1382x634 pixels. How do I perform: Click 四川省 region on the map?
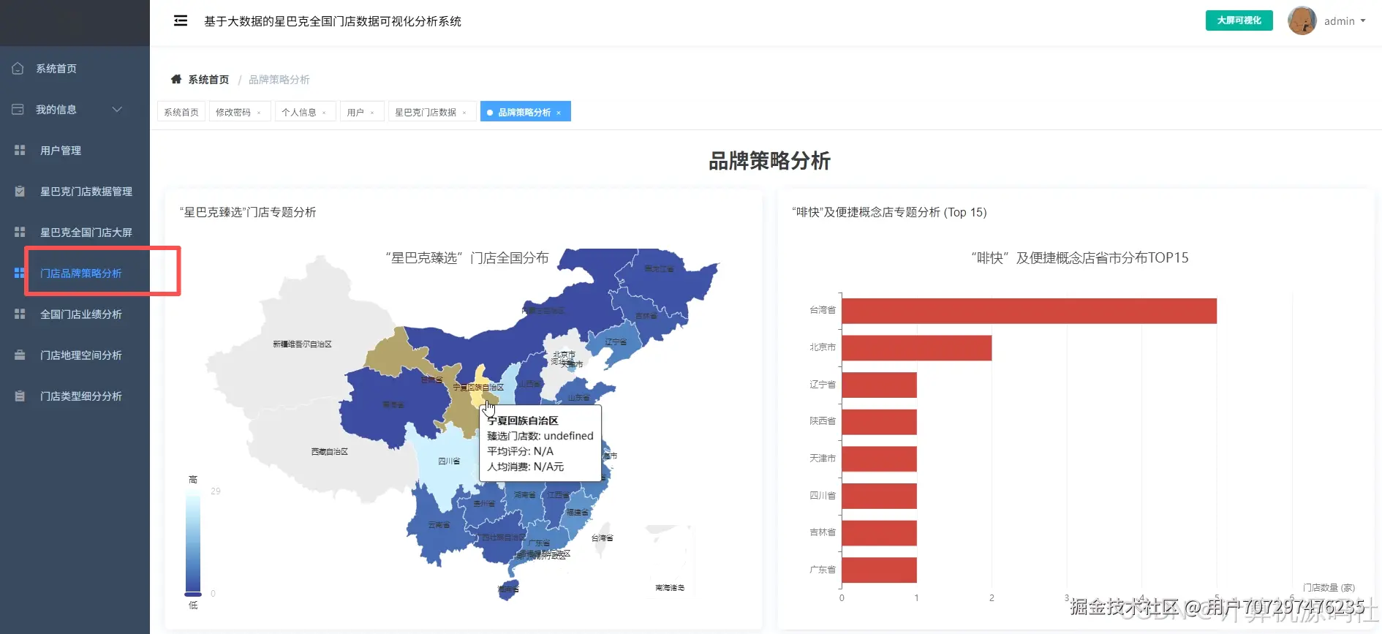(x=449, y=461)
